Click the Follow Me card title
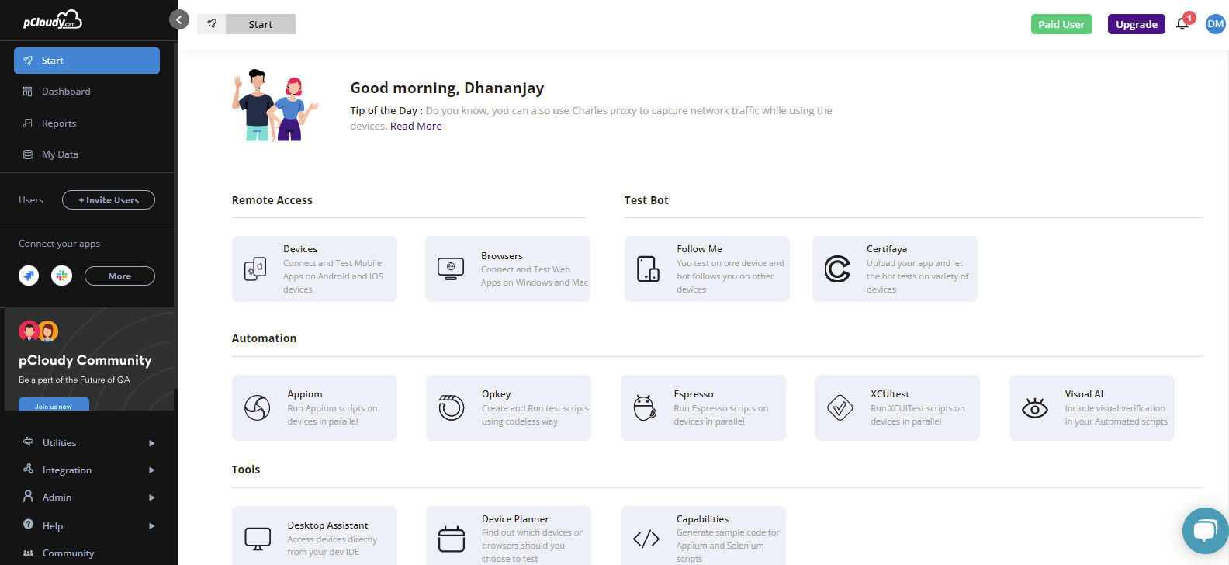 (699, 249)
